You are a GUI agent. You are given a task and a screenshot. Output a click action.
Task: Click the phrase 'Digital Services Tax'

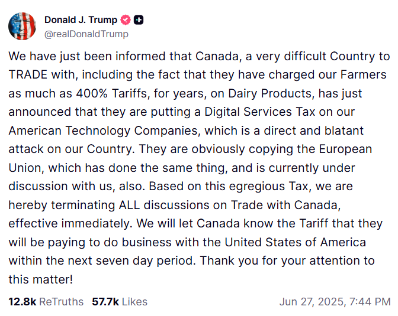coord(259,112)
